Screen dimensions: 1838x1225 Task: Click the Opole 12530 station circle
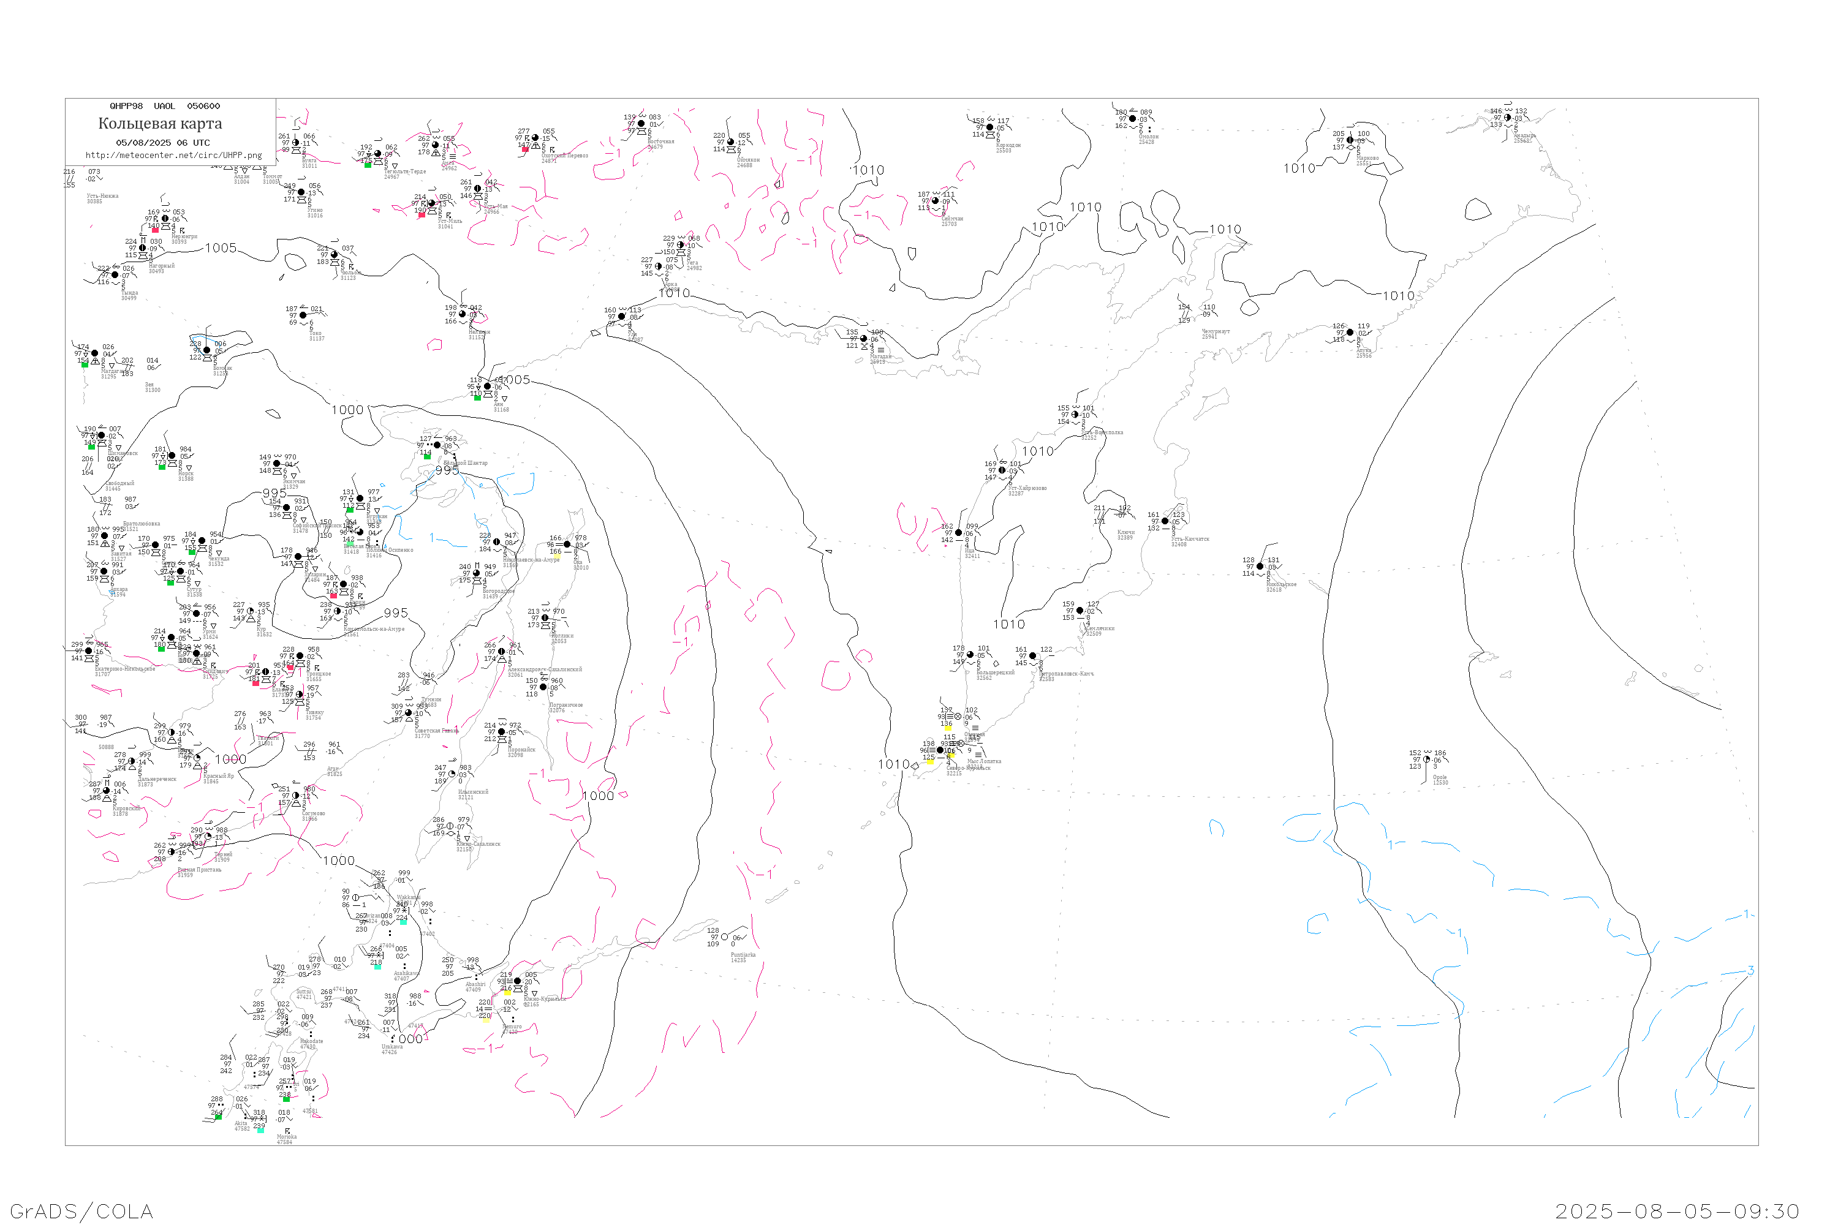coord(1427,759)
